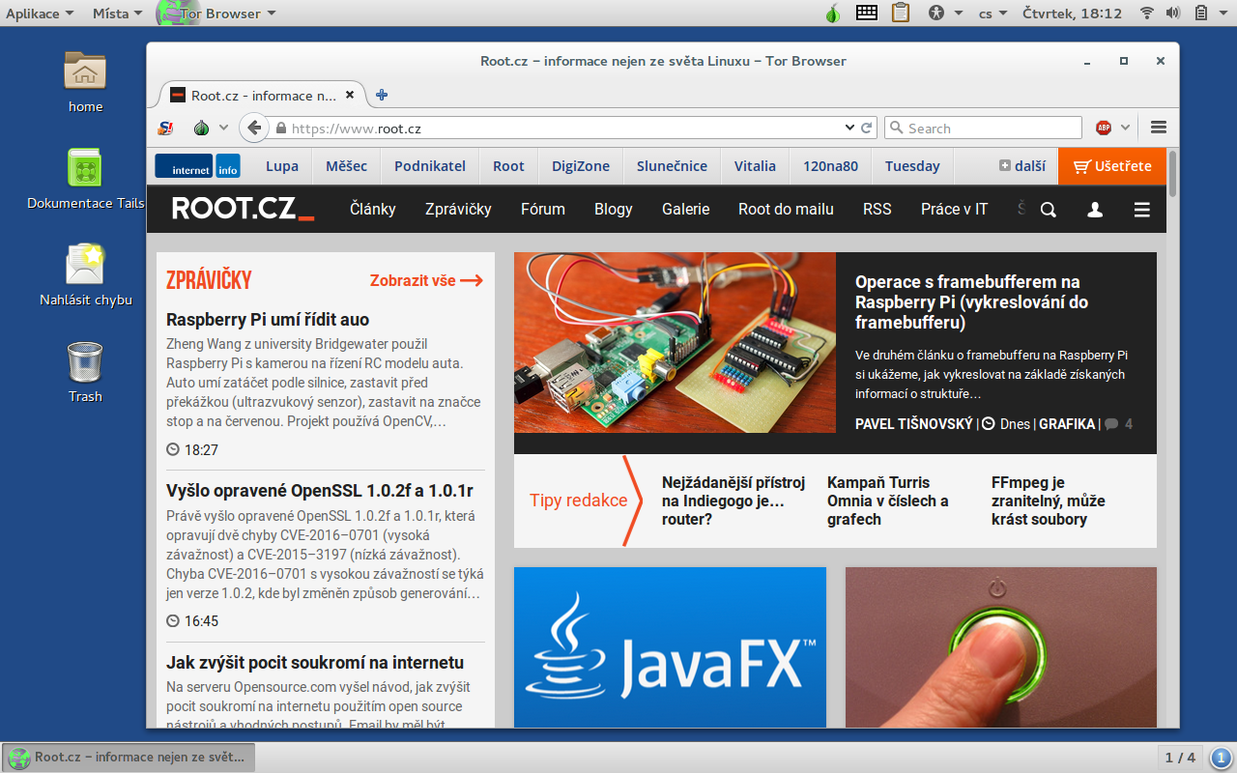This screenshot has width=1237, height=773.
Task: Open the 'FFmpeg je zranitelný' tip link
Action: 1049,501
